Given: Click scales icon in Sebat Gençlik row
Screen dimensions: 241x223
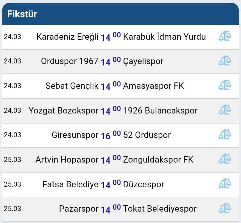Looking at the screenshot, I should click(x=225, y=85).
